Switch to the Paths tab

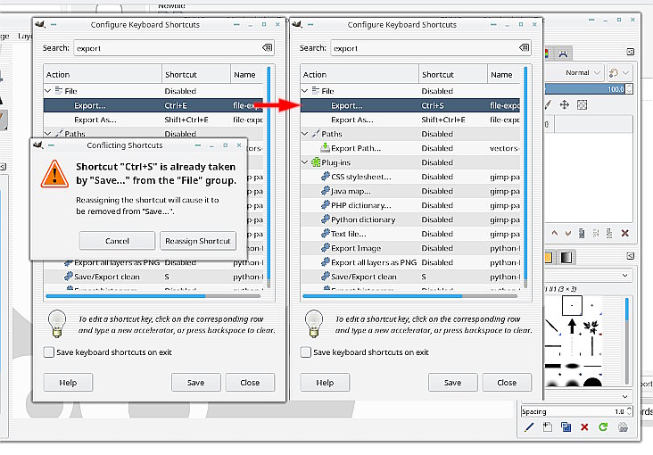click(563, 54)
